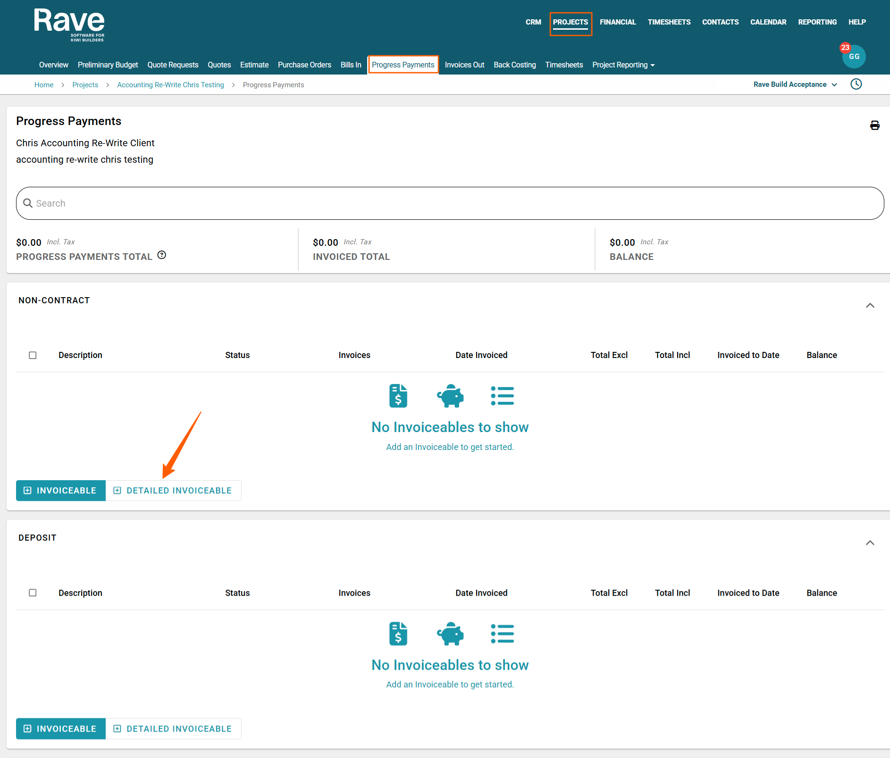This screenshot has width=890, height=758.
Task: Open the Rave Build Acceptance dropdown
Action: coord(795,84)
